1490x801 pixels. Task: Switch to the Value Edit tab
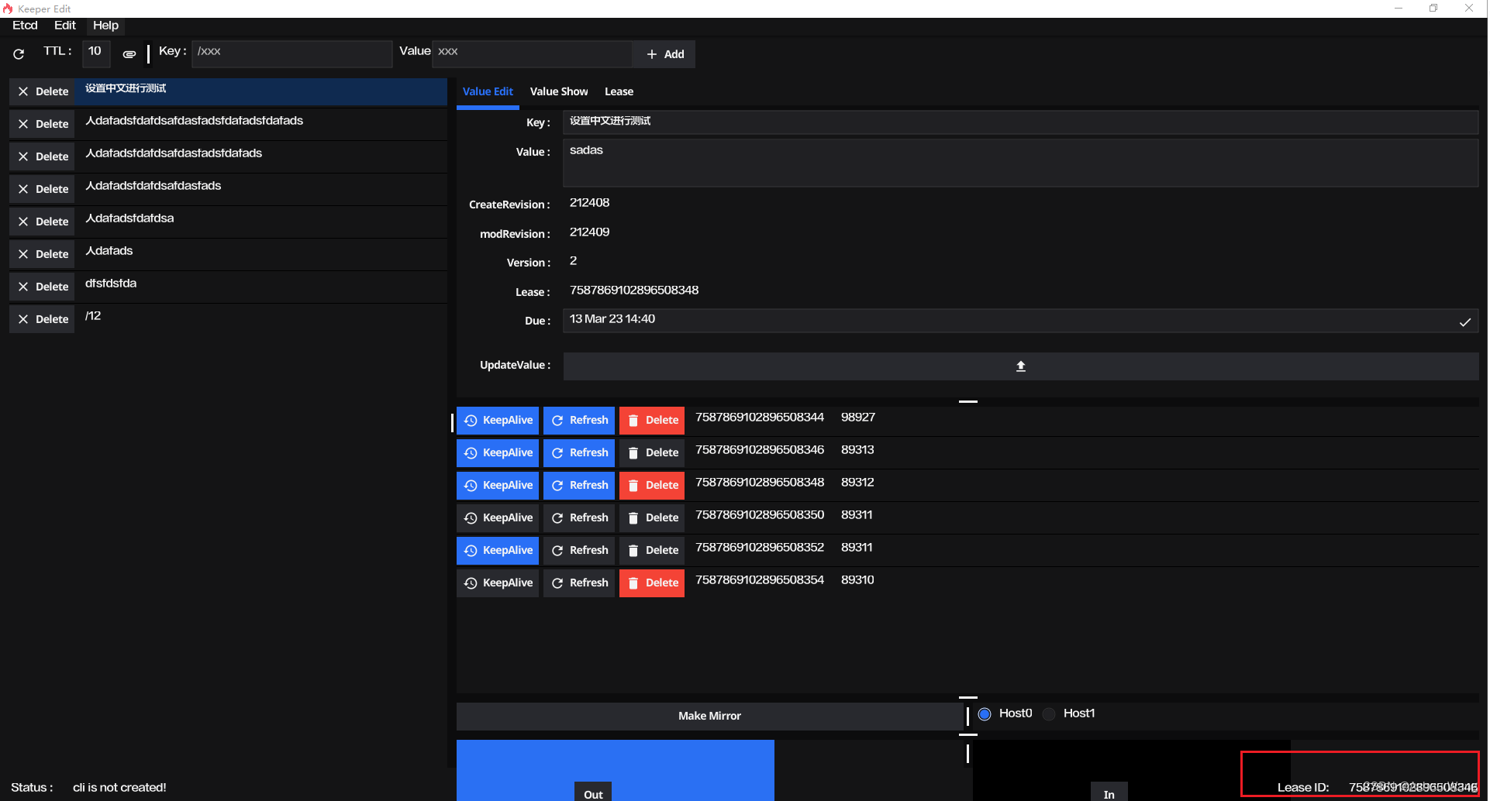pos(488,91)
